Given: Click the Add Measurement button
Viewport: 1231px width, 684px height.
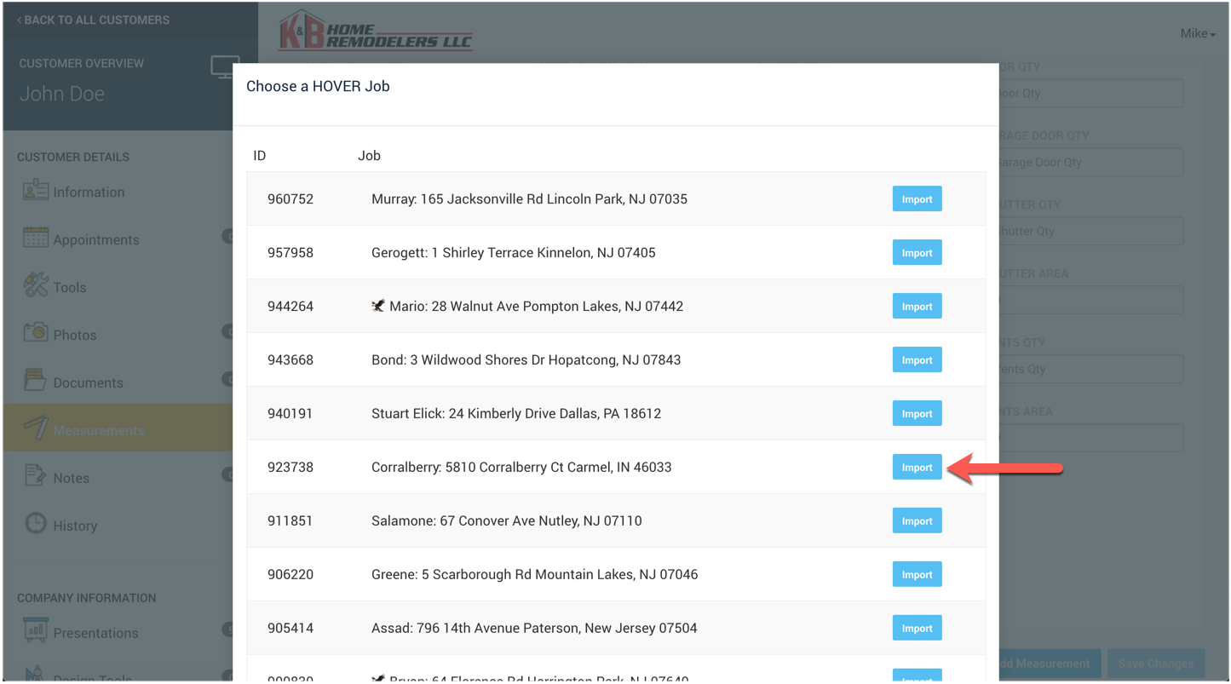Looking at the screenshot, I should (1050, 664).
